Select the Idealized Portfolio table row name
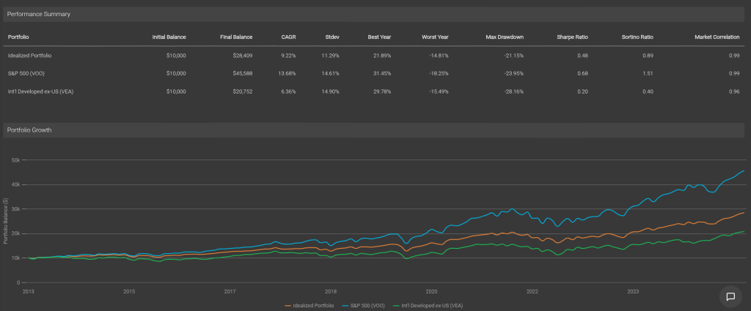 click(29, 56)
